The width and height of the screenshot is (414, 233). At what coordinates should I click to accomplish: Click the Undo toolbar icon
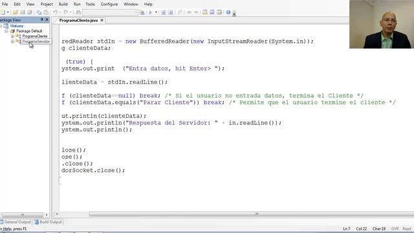tap(55, 12)
